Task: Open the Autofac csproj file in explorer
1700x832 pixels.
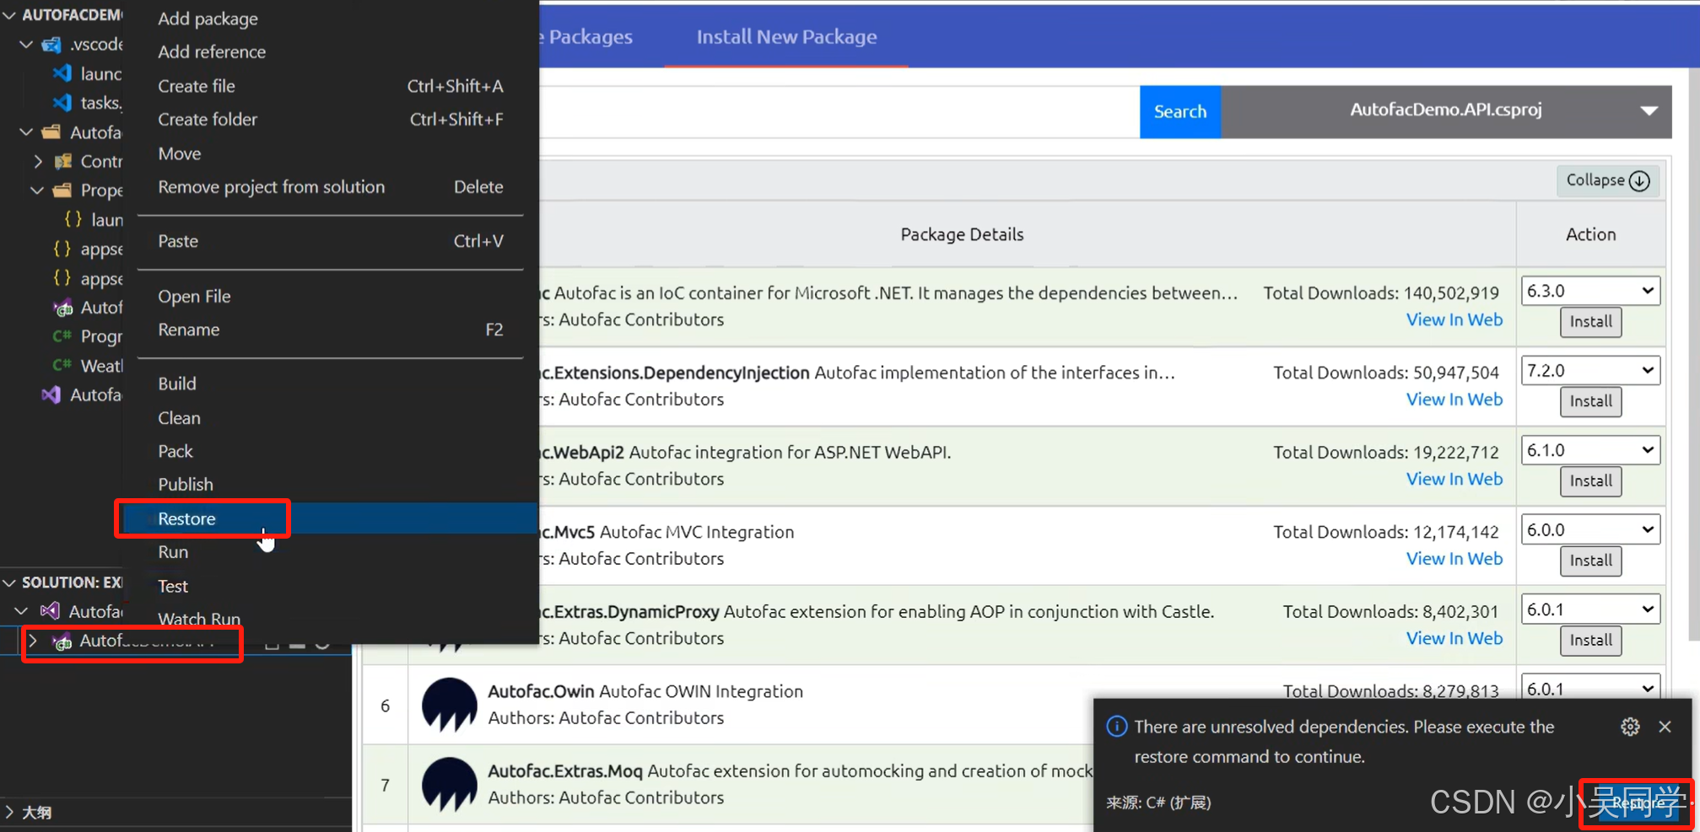Action: pyautogui.click(x=87, y=308)
